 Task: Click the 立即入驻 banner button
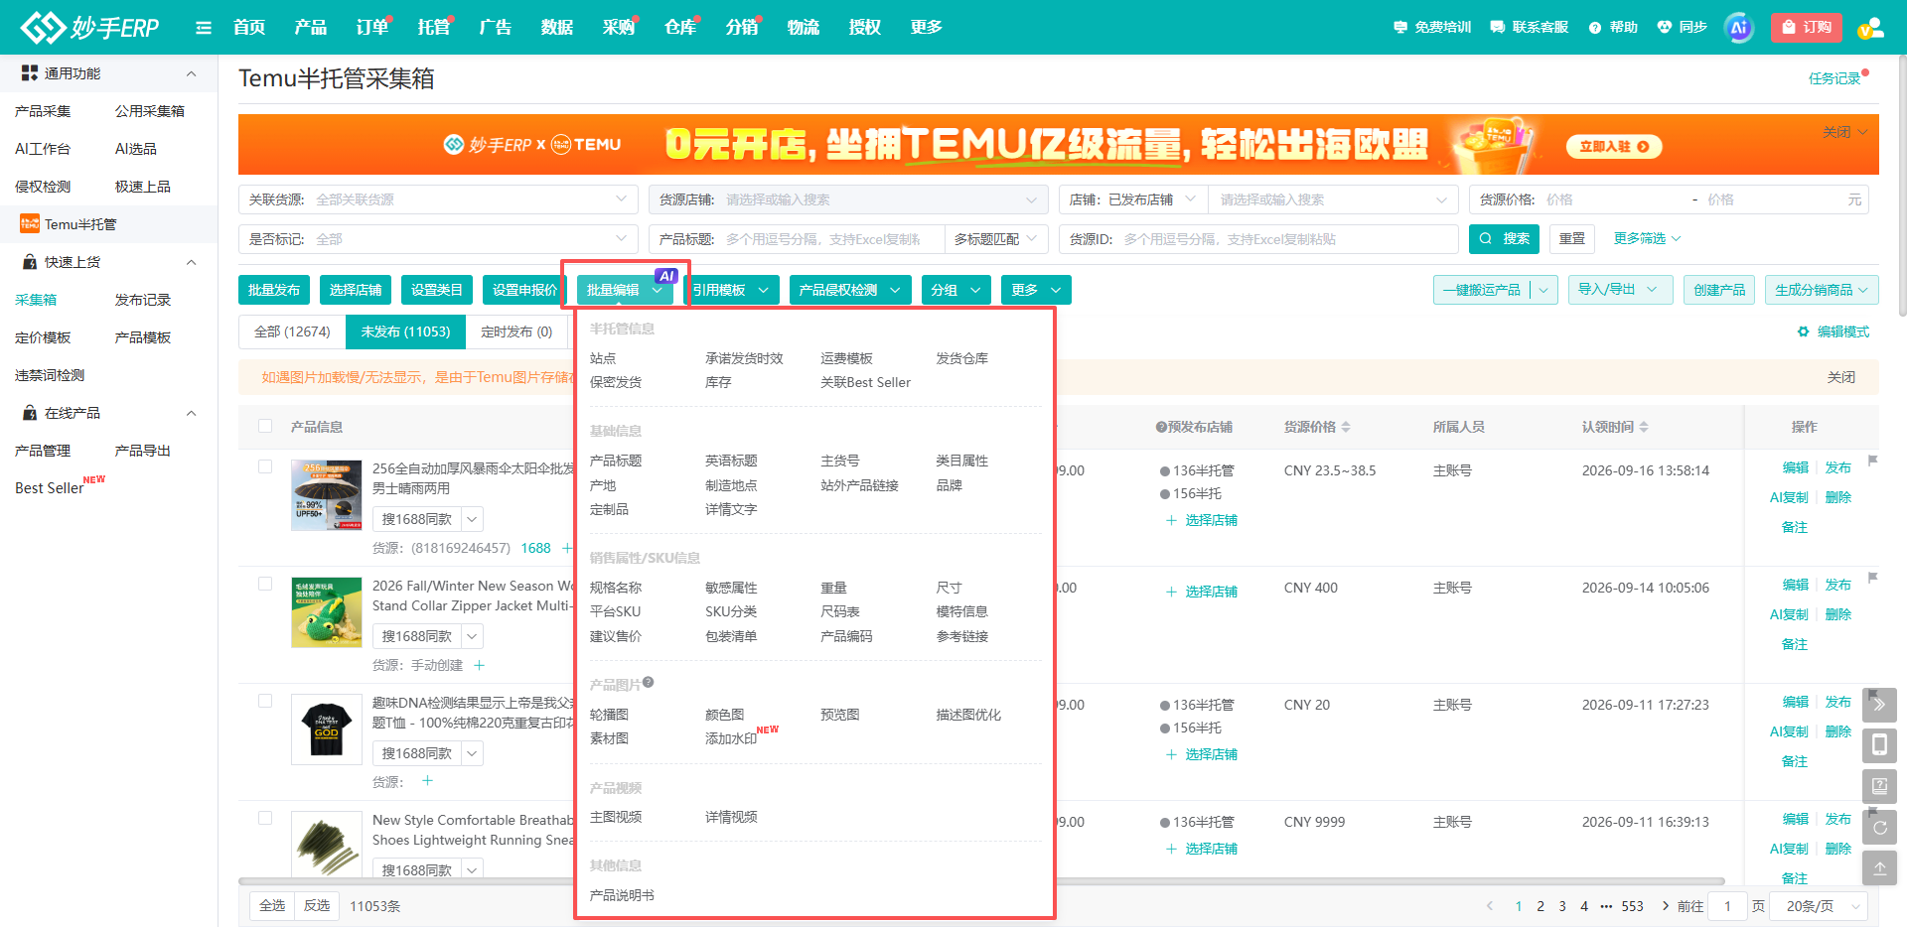point(1614,146)
